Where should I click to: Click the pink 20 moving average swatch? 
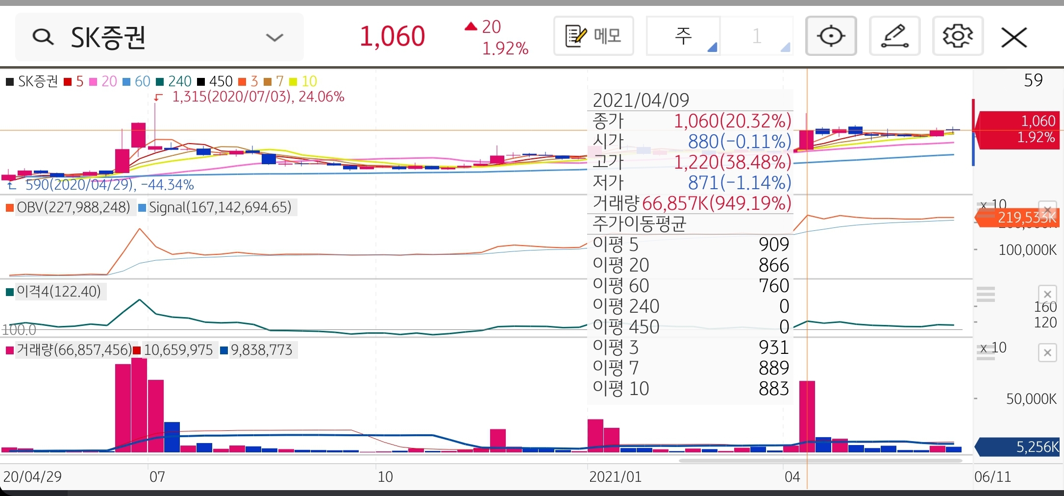click(93, 81)
